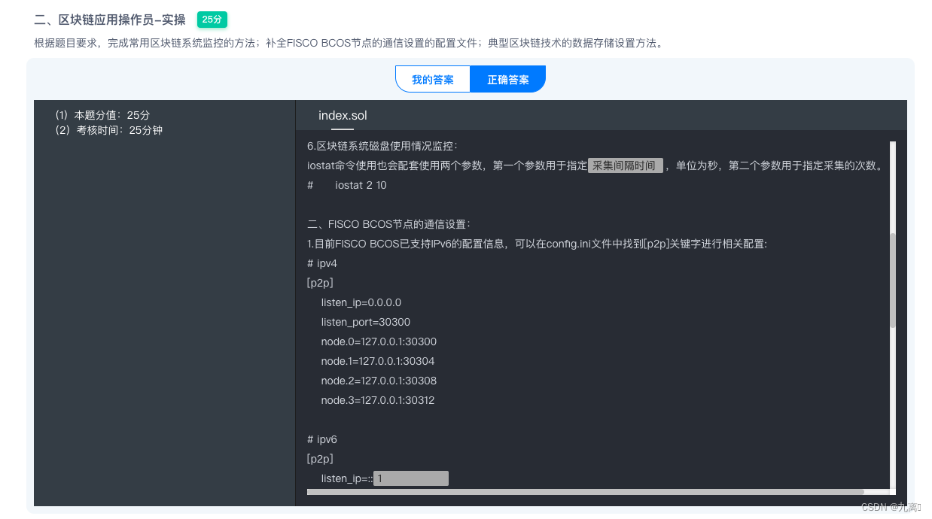932x519 pixels.
Task: Click the node.0=127.0.0.1:30300 entry
Action: [378, 341]
